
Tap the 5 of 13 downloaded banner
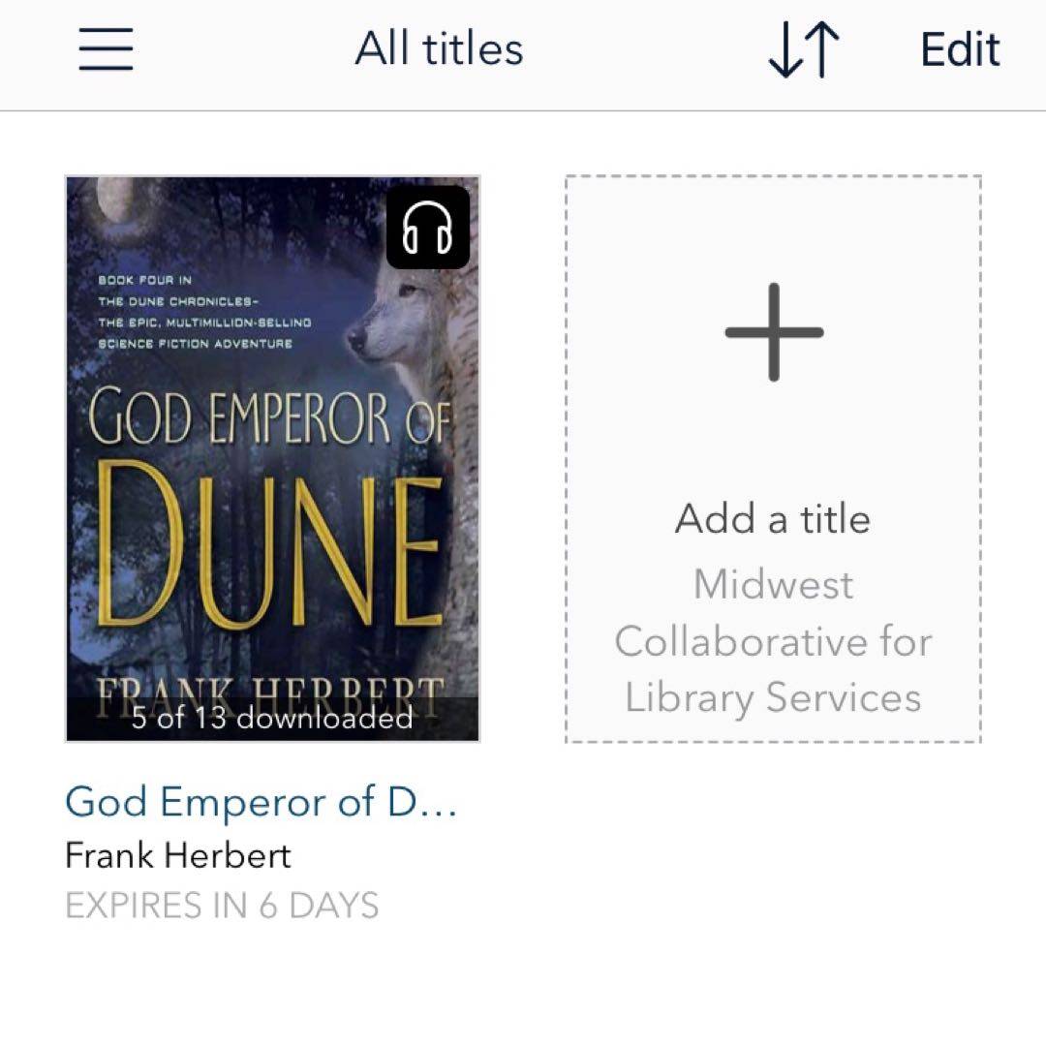(x=272, y=719)
